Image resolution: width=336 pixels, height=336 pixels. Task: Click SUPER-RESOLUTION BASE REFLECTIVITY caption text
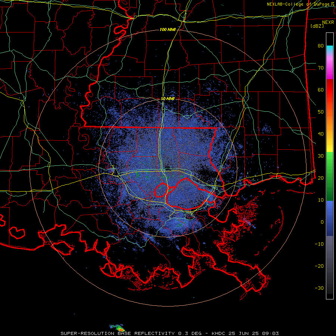tap(118, 333)
